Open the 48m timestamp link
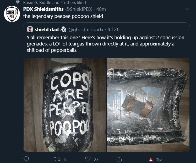The height and width of the screenshot is (163, 196). tap(101, 9)
